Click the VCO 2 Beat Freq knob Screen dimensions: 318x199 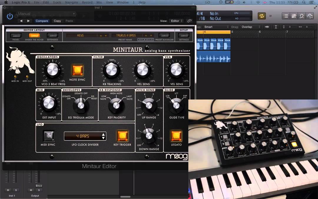tap(52, 70)
